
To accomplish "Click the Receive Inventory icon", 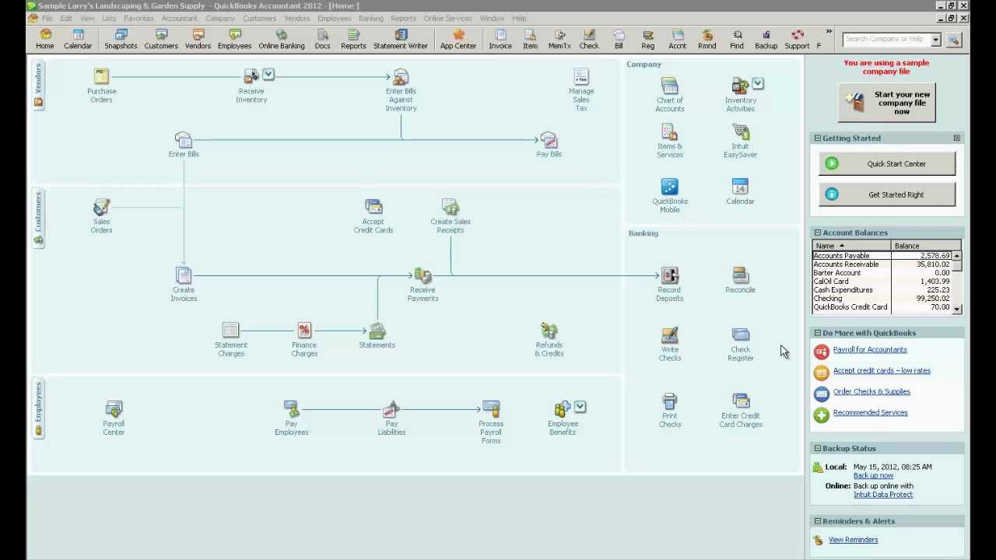I will [251, 75].
